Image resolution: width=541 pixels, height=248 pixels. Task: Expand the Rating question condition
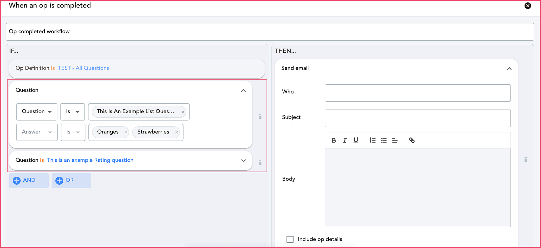243,161
